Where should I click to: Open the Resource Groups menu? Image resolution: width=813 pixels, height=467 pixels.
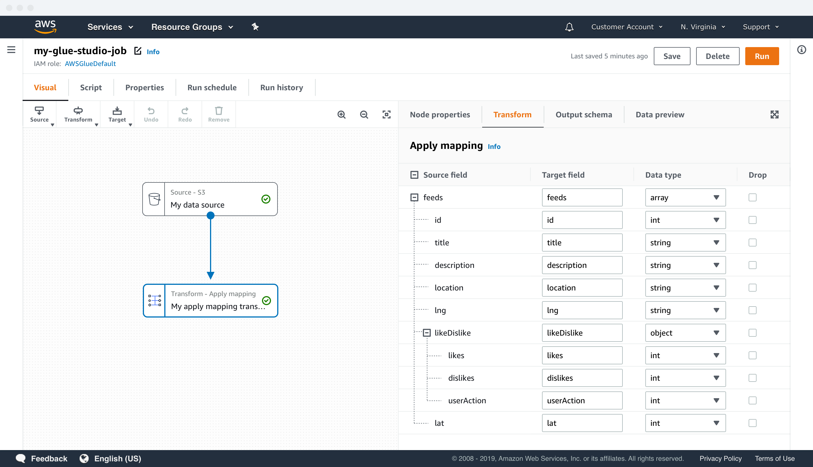pyautogui.click(x=192, y=27)
